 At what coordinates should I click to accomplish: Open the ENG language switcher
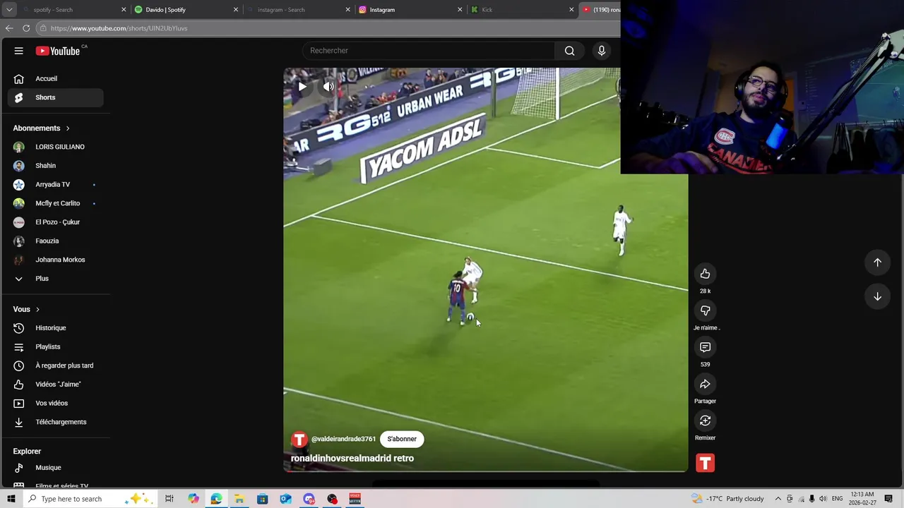click(x=837, y=499)
